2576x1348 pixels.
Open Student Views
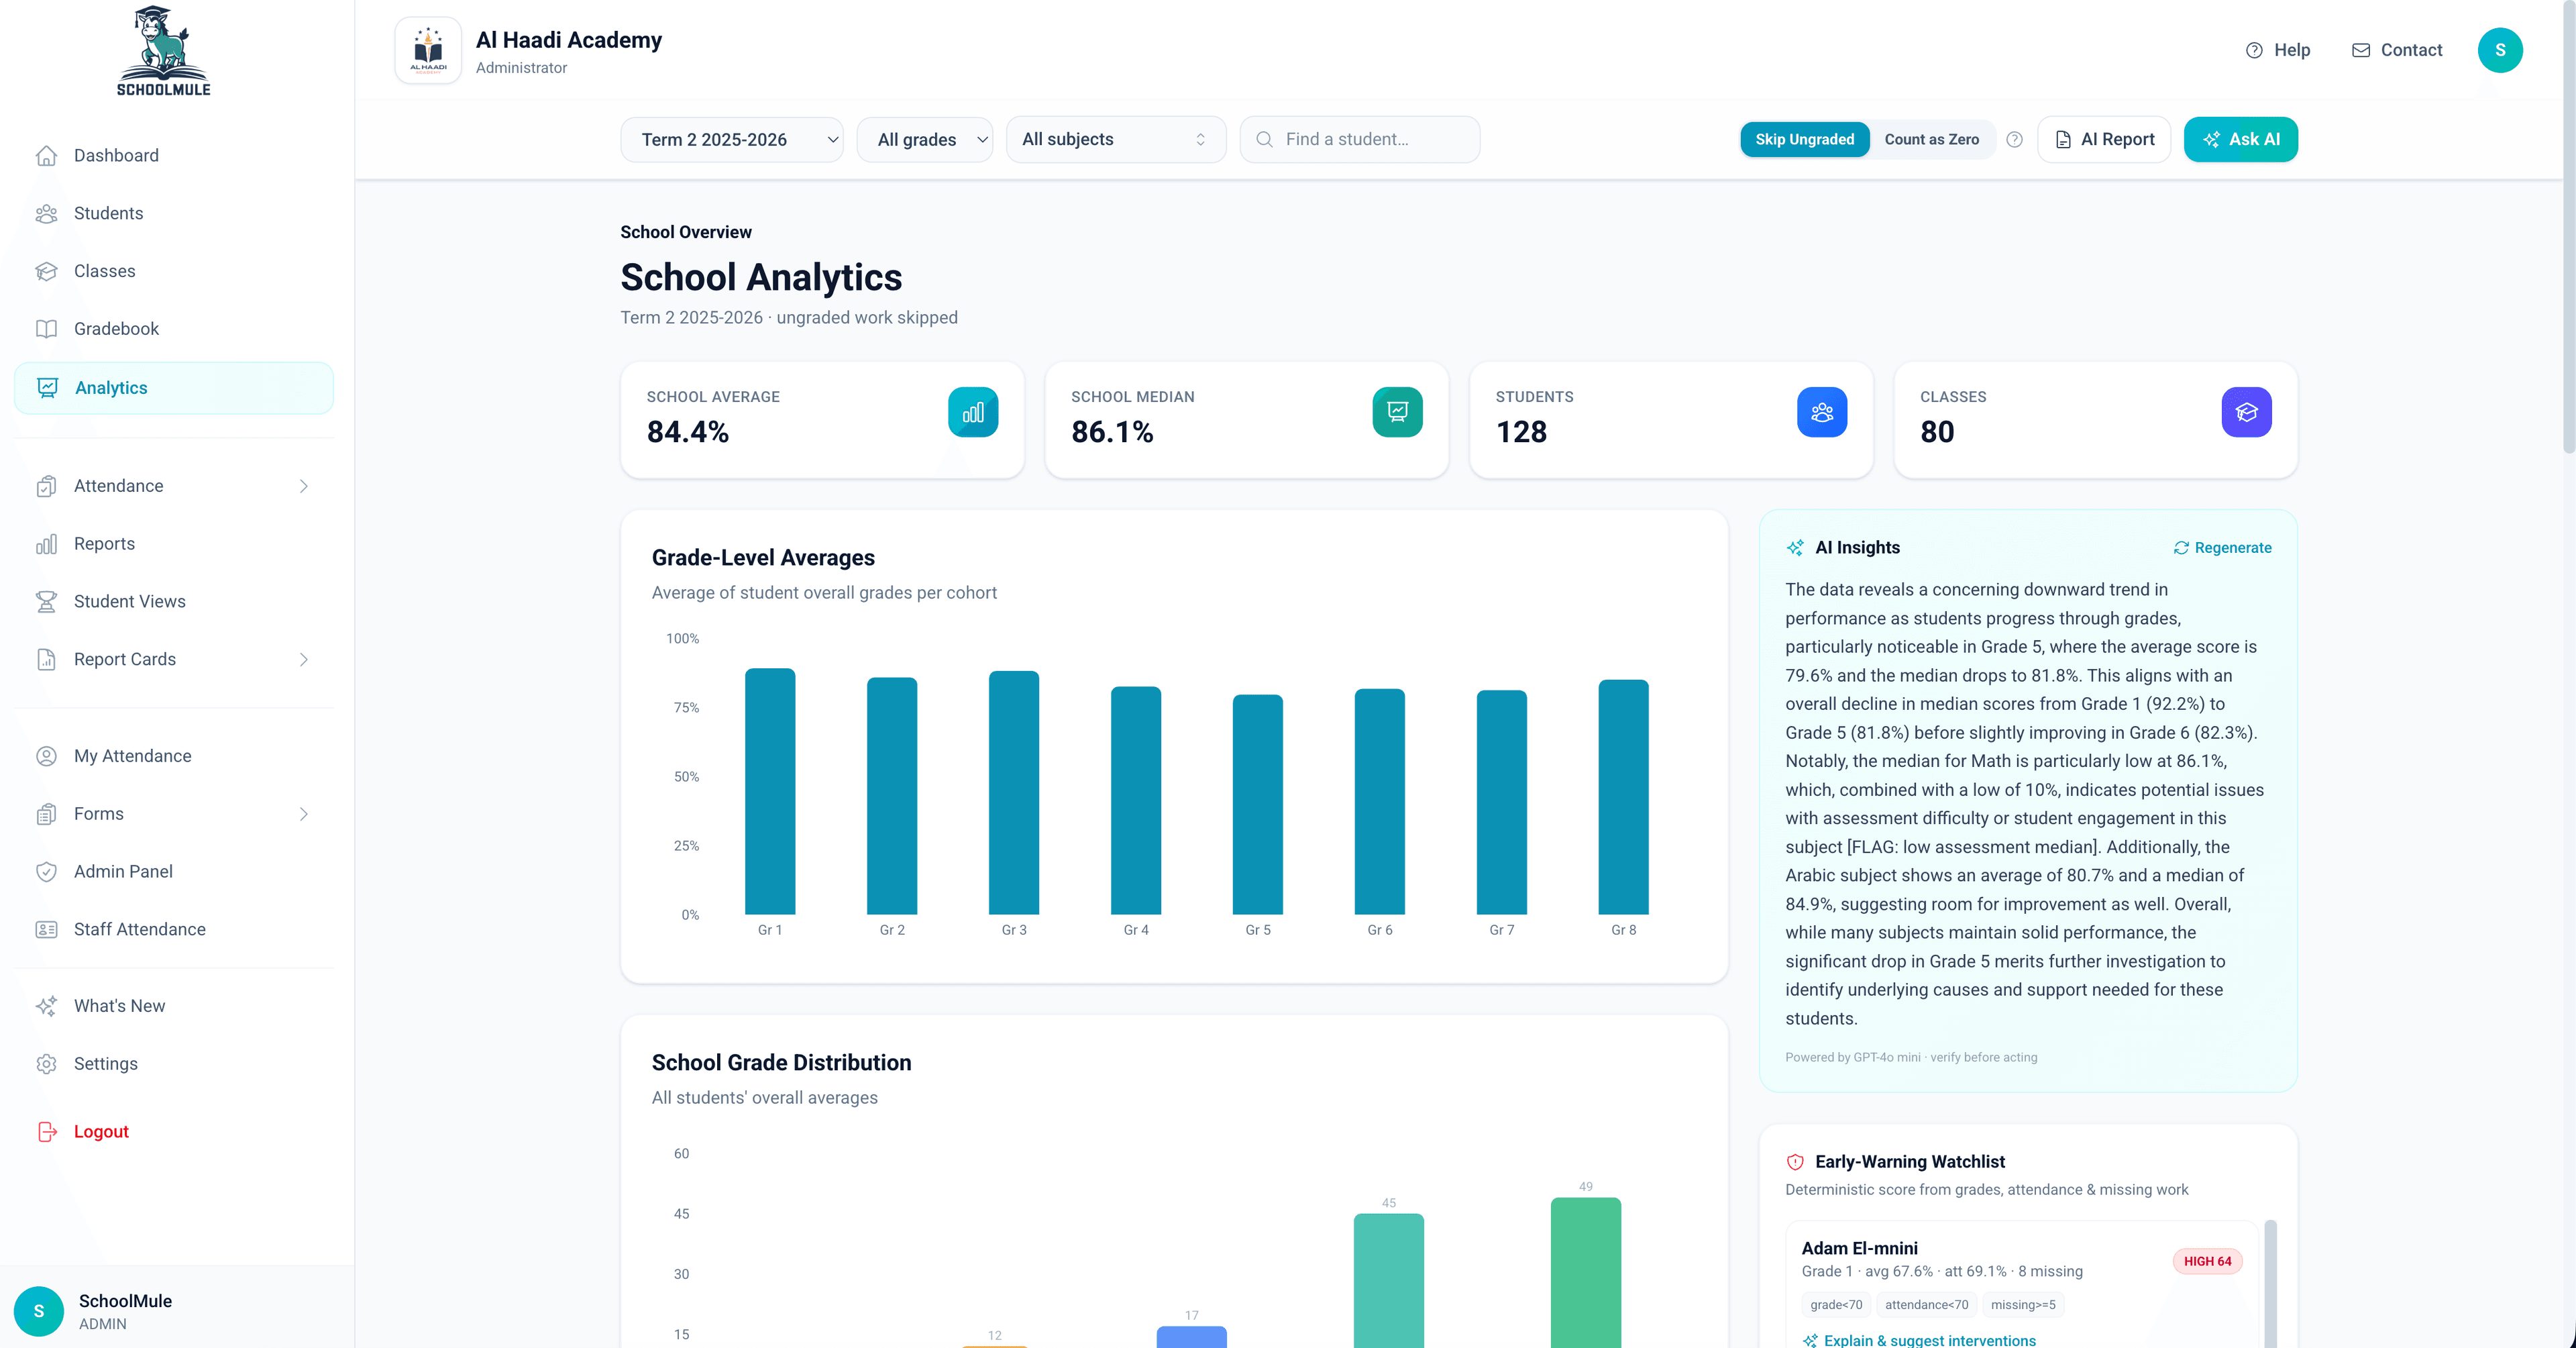pos(174,601)
